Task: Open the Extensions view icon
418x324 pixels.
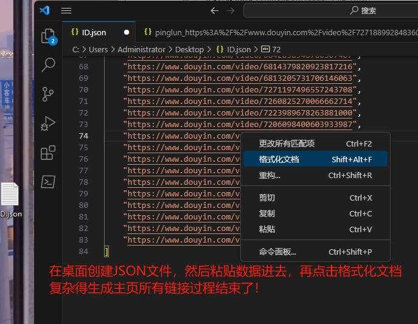Action: (x=48, y=153)
